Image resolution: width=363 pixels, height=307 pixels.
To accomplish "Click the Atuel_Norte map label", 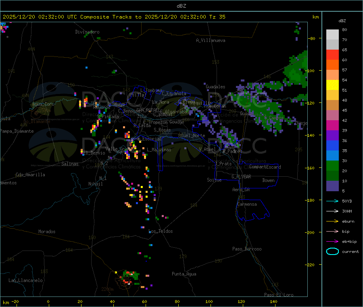I will pos(192,136).
